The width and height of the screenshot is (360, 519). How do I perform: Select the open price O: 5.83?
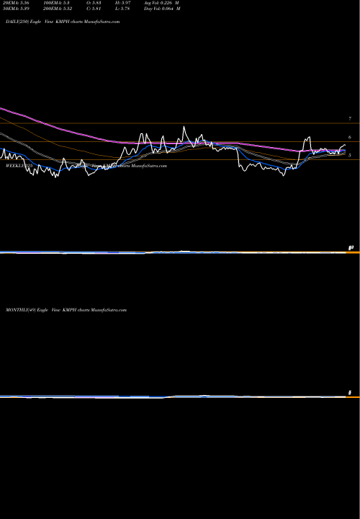94,2
